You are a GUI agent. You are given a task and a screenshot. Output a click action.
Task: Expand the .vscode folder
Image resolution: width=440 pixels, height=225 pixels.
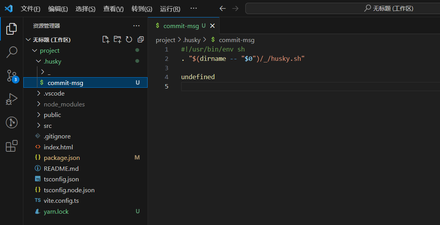(39, 93)
